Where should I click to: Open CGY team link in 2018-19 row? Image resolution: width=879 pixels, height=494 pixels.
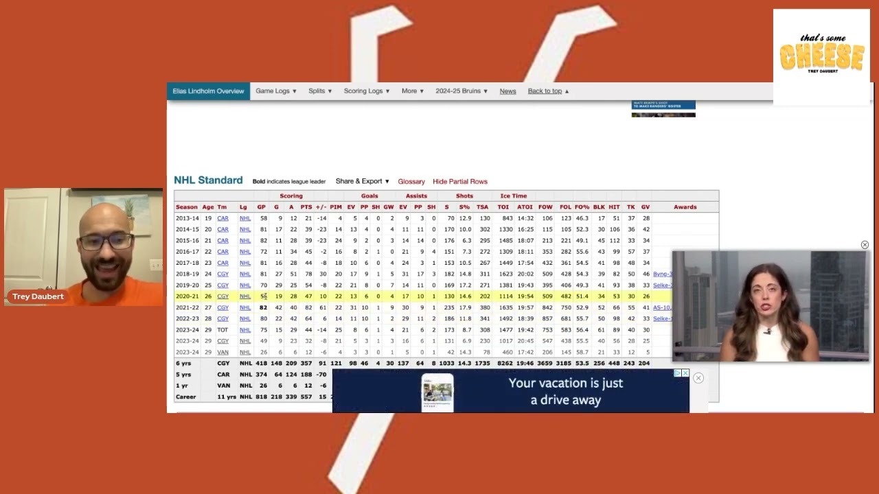(x=222, y=274)
